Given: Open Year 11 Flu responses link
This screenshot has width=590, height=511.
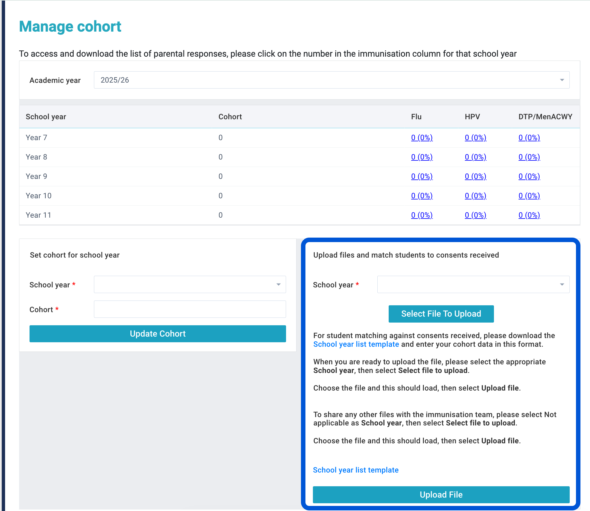Looking at the screenshot, I should (422, 215).
